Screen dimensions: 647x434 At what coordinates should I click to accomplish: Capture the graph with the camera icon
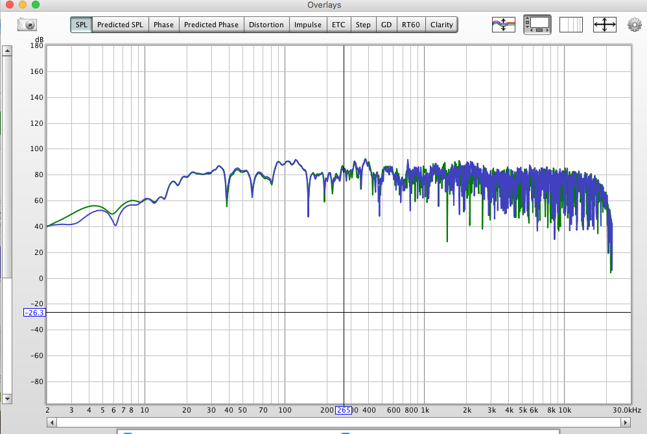coord(28,25)
